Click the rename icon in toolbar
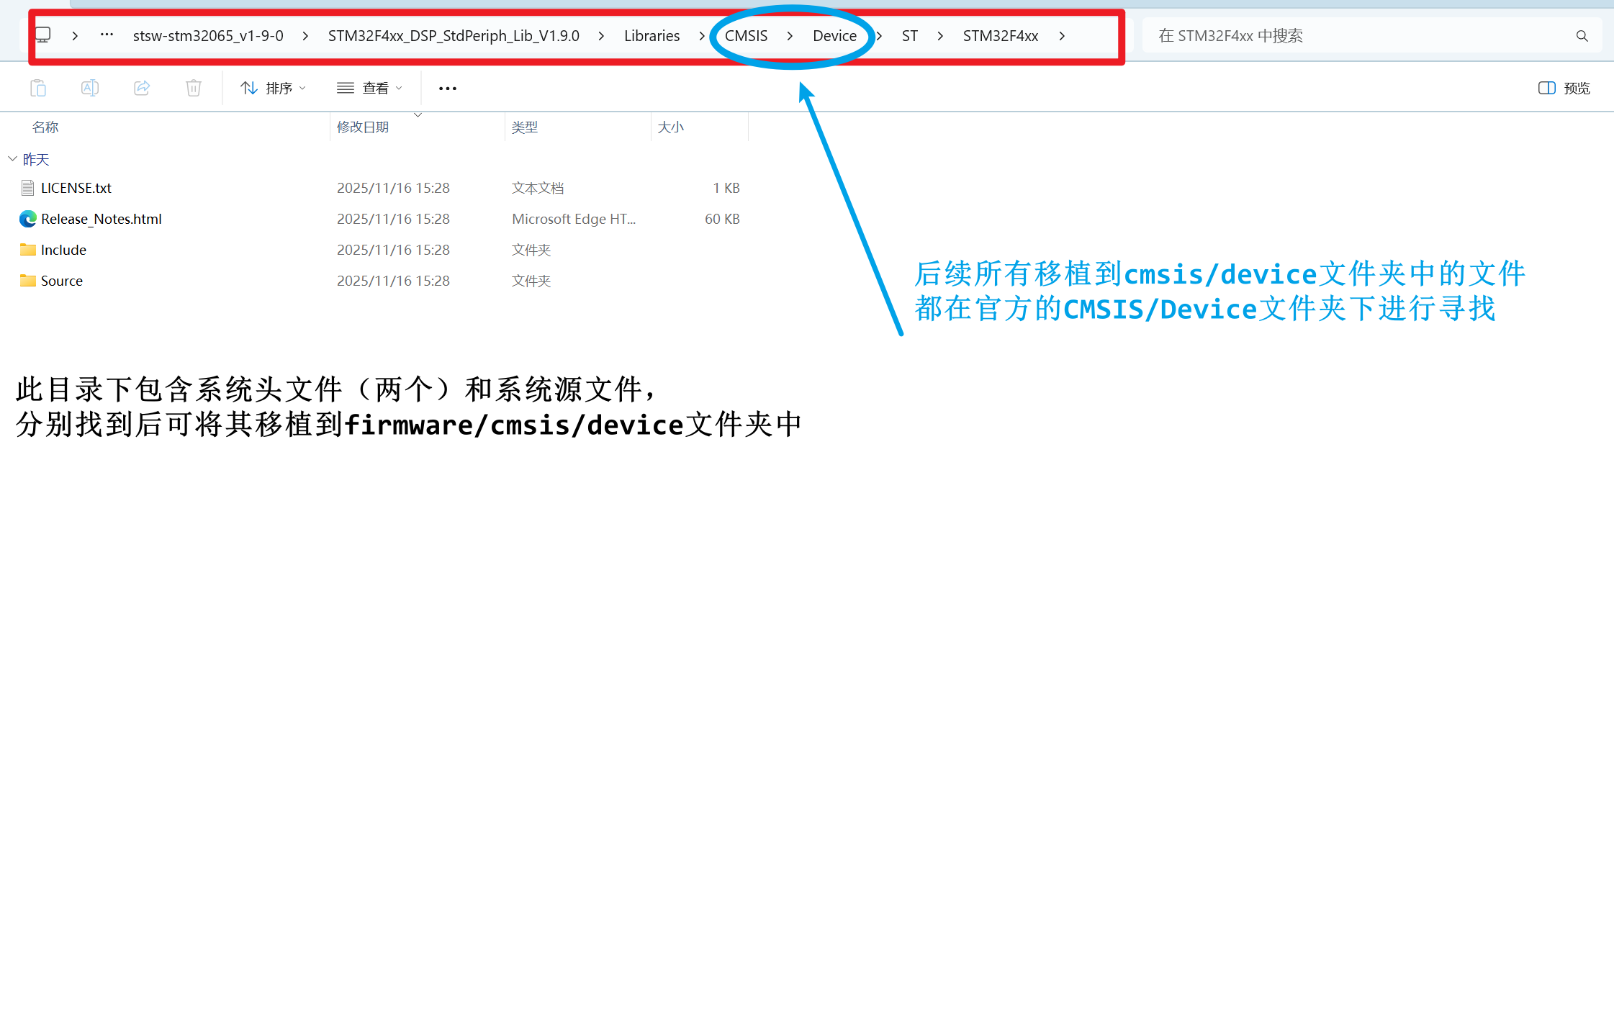 click(x=90, y=88)
